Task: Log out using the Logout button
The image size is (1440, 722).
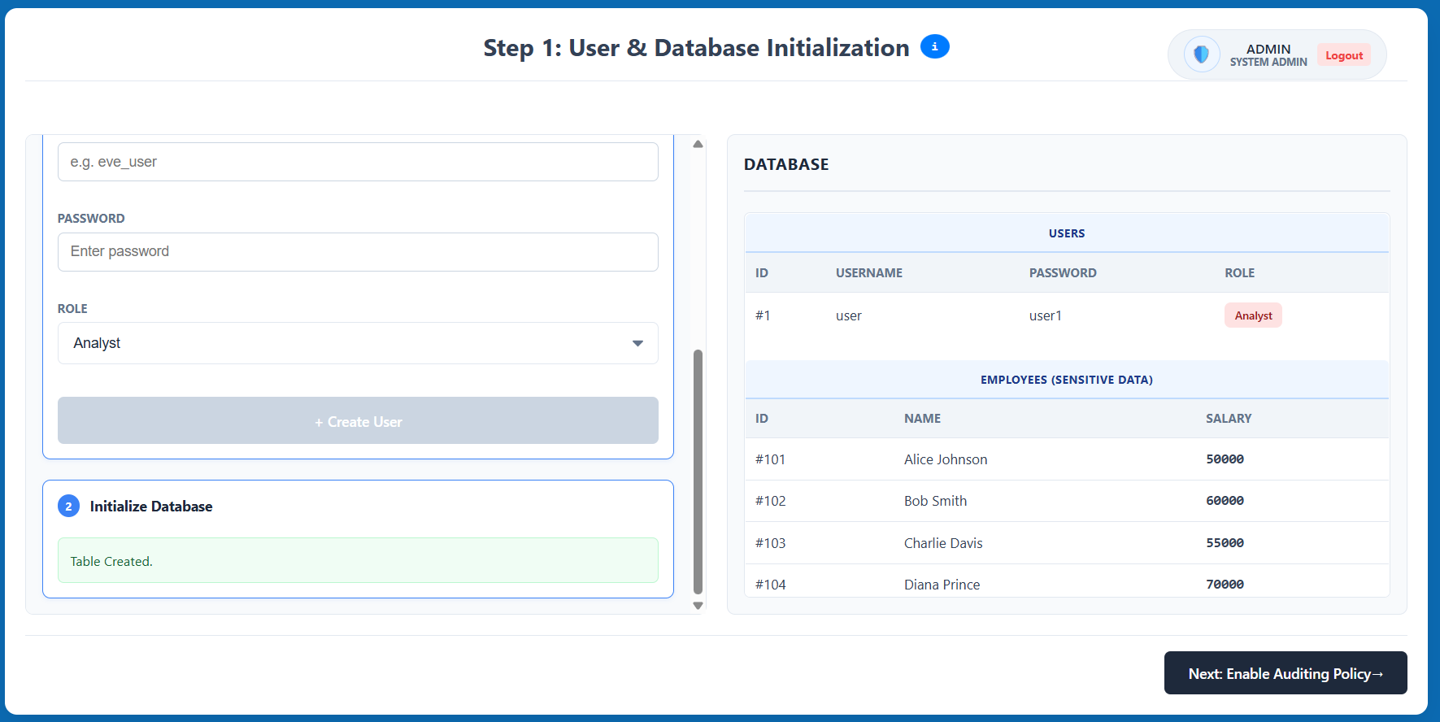Action: coord(1343,55)
